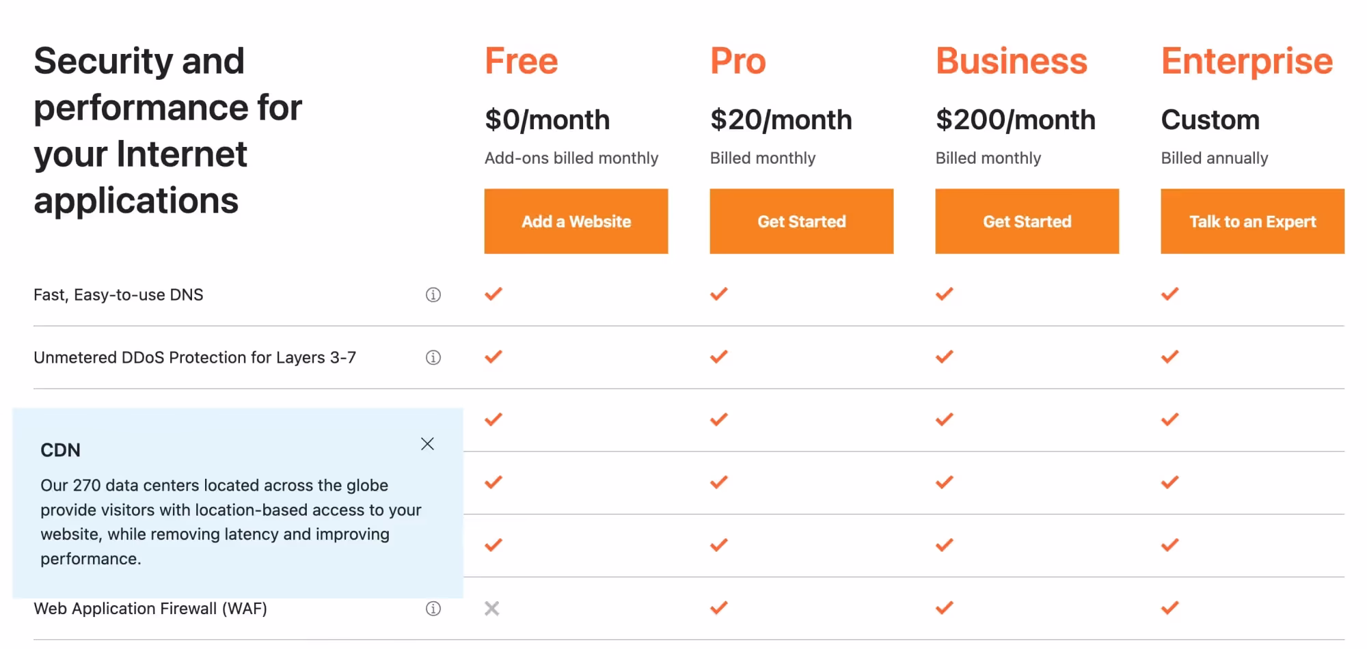Click the Business plan heading
1367x649 pixels.
coord(1012,61)
